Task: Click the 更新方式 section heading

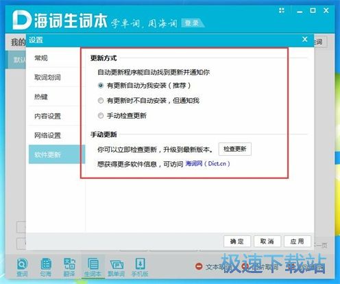Action: 104,58
